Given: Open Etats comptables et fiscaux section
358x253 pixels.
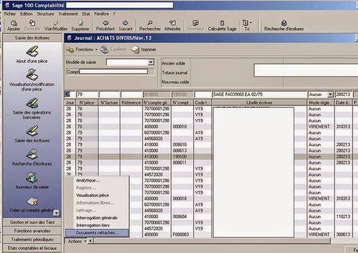Looking at the screenshot, I should [32, 248].
